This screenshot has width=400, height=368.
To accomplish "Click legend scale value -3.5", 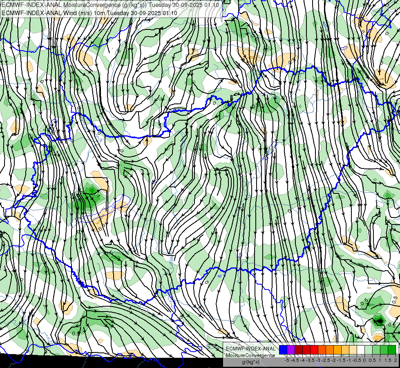I will pos(310,360).
